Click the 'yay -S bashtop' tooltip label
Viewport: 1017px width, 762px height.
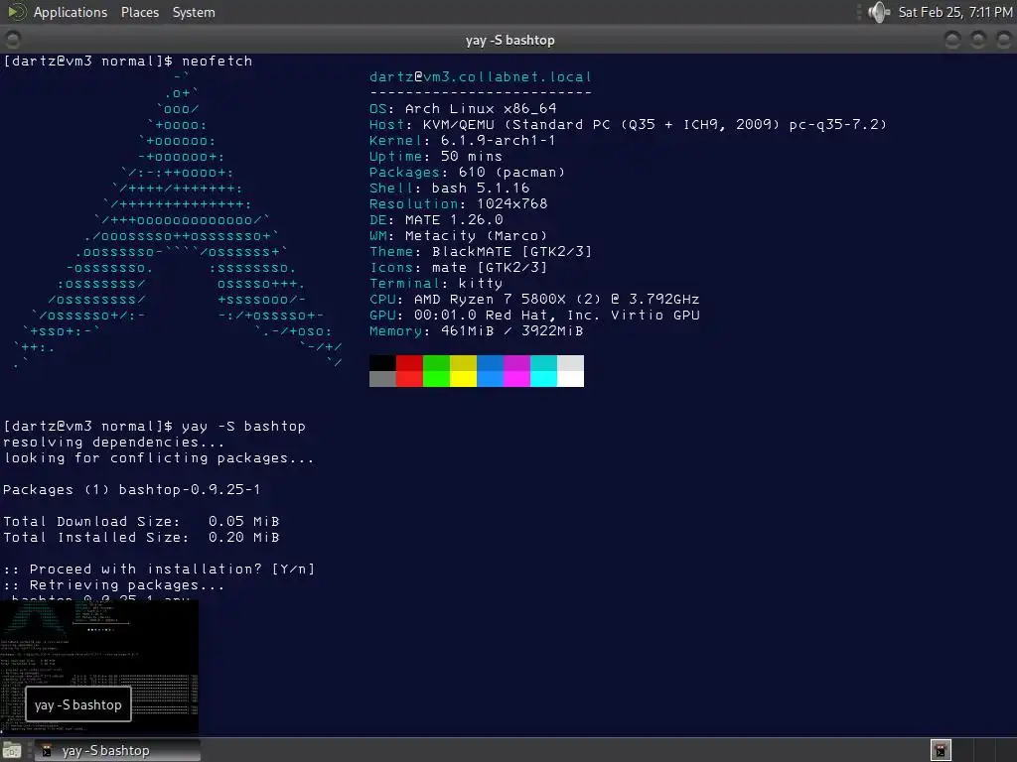77,705
